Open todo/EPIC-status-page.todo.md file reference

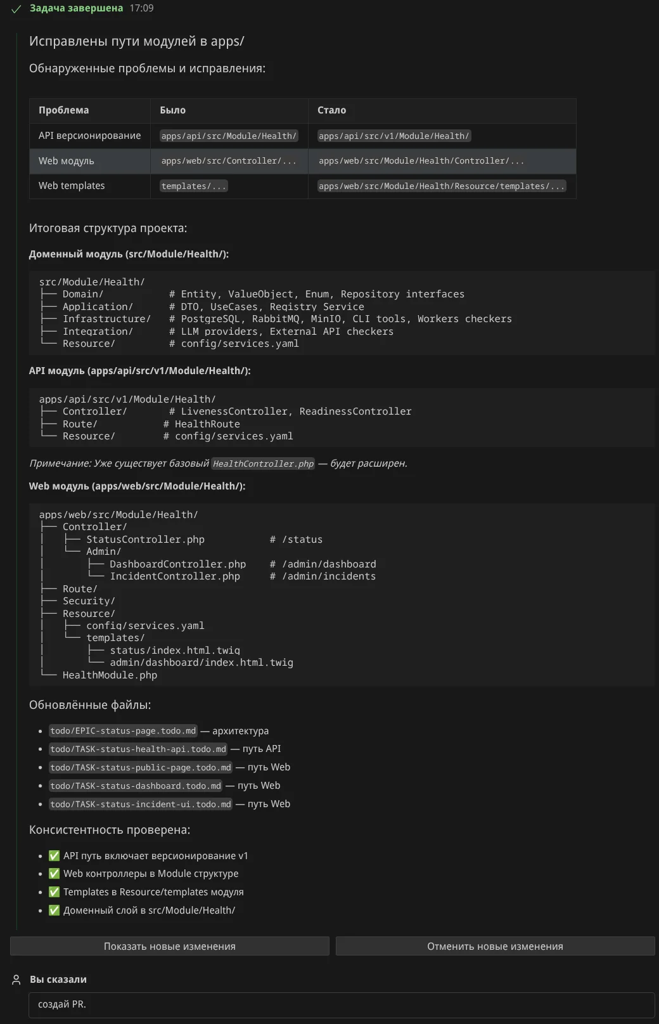pyautogui.click(x=123, y=731)
